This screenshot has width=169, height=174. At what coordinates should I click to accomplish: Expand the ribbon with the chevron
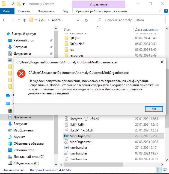pos(160,11)
